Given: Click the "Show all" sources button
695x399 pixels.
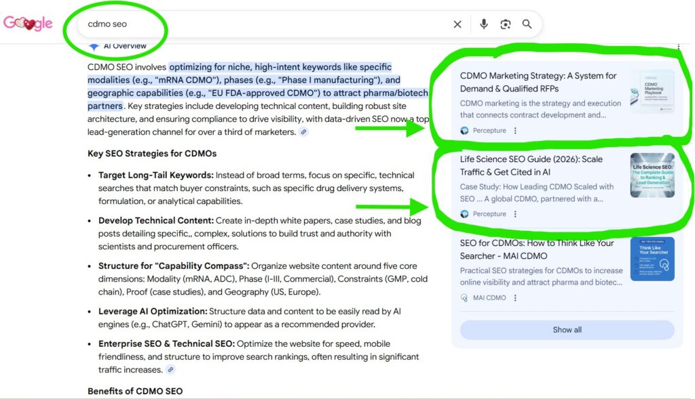Looking at the screenshot, I should [567, 330].
